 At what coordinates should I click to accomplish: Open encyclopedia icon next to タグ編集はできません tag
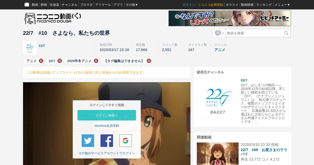click(149, 61)
